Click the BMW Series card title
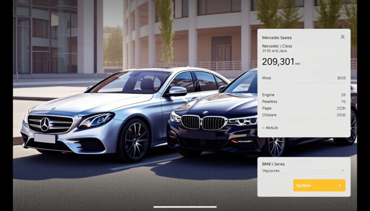The image size is (370, 211). point(273,164)
